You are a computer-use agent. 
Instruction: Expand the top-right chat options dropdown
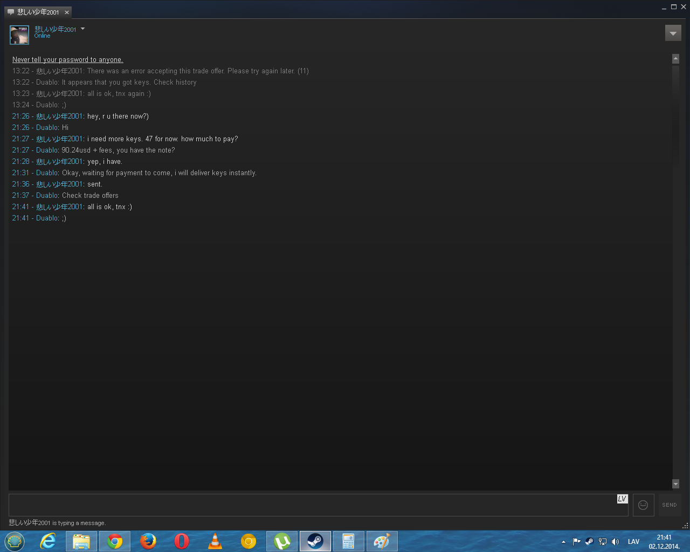[x=673, y=33]
